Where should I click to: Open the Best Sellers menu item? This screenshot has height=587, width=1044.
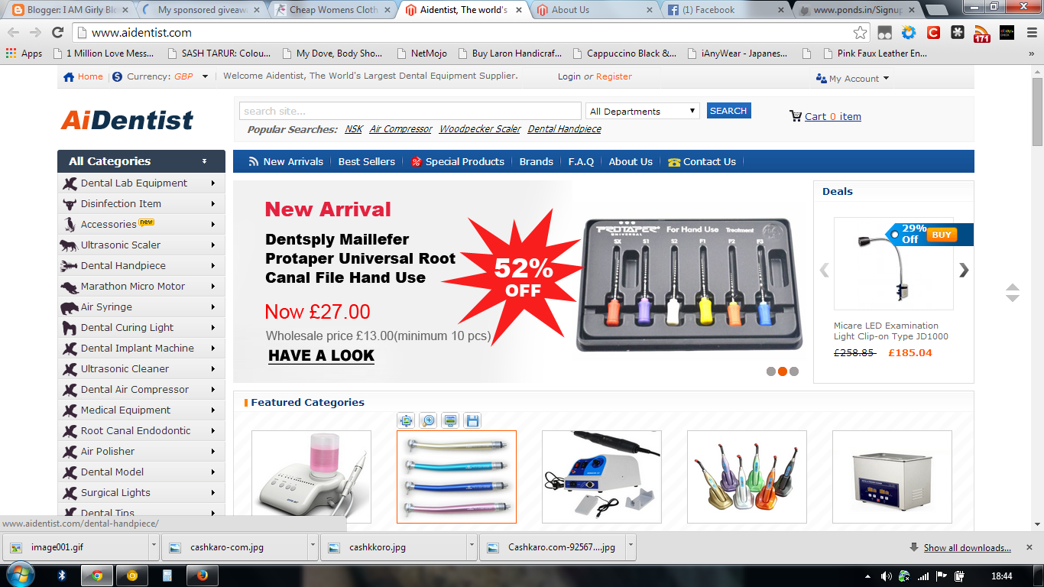[367, 161]
